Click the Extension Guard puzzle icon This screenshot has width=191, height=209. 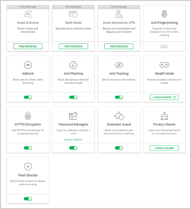click(119, 116)
